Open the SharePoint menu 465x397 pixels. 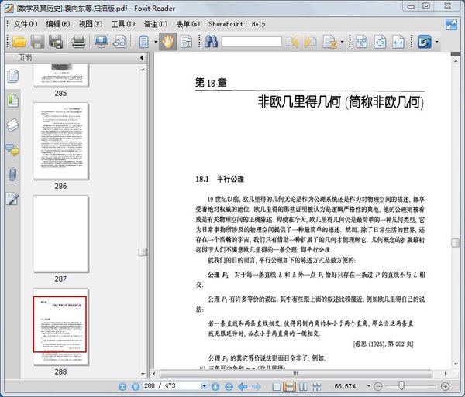click(x=226, y=24)
